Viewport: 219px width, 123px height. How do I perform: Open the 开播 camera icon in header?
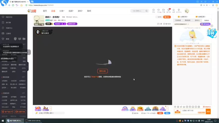tap(163, 11)
